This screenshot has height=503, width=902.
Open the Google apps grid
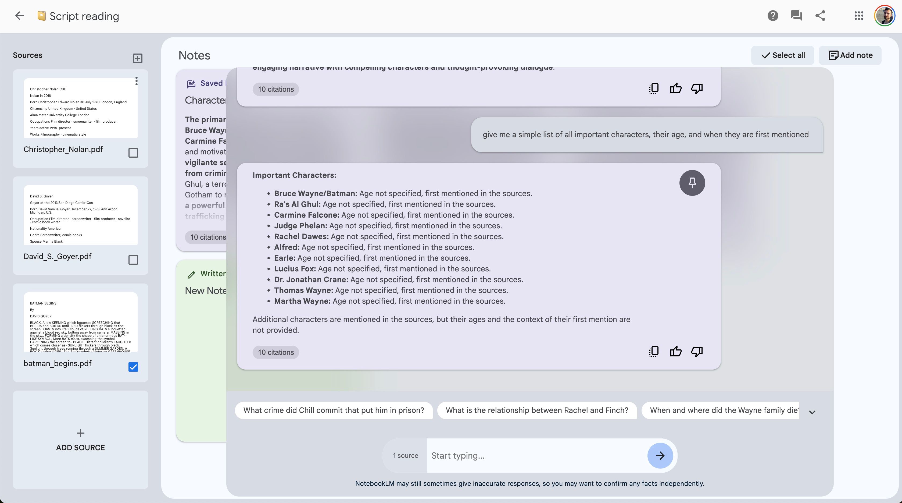[858, 16]
